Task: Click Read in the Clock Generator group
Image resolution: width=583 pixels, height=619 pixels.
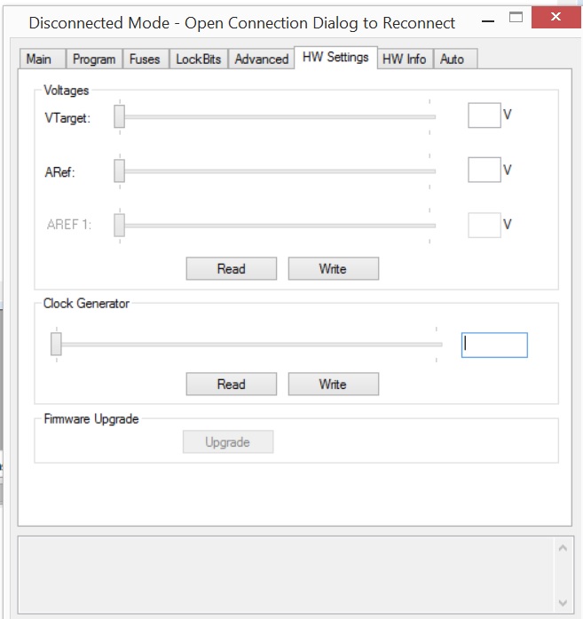Action: click(x=232, y=385)
